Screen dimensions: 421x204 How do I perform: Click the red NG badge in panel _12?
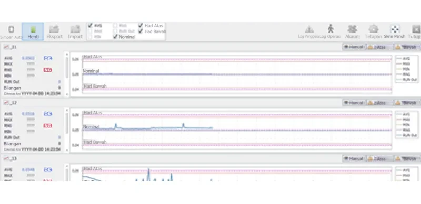pos(47,125)
